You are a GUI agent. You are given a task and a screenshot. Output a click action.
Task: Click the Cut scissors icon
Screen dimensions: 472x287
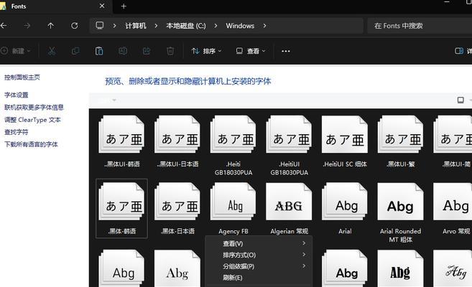tap(52, 51)
